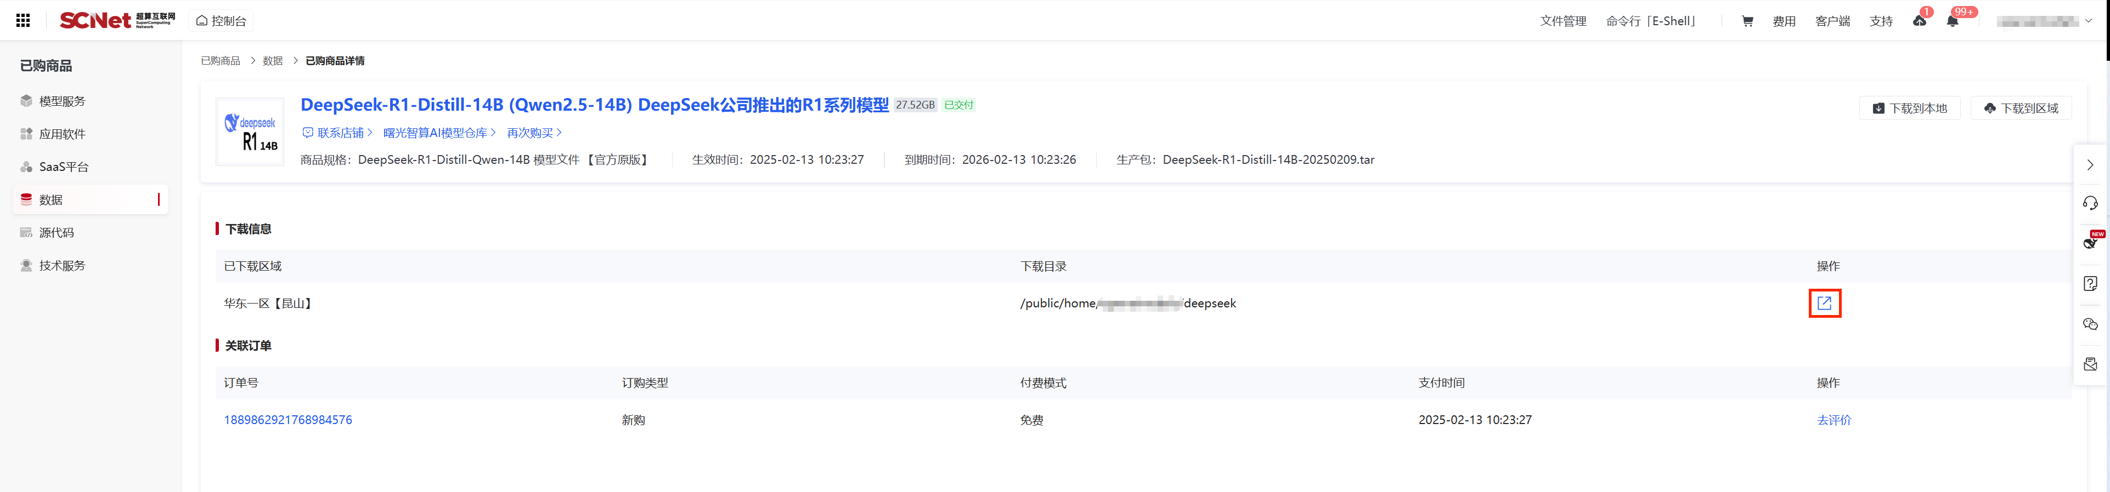This screenshot has width=2110, height=492.
Task: Open the app grid launcher icon
Action: (23, 20)
